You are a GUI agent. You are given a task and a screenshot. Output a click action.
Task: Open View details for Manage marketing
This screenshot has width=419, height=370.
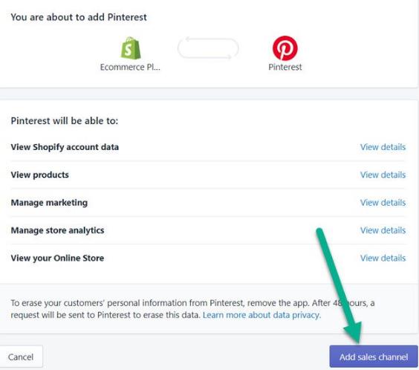coord(383,203)
